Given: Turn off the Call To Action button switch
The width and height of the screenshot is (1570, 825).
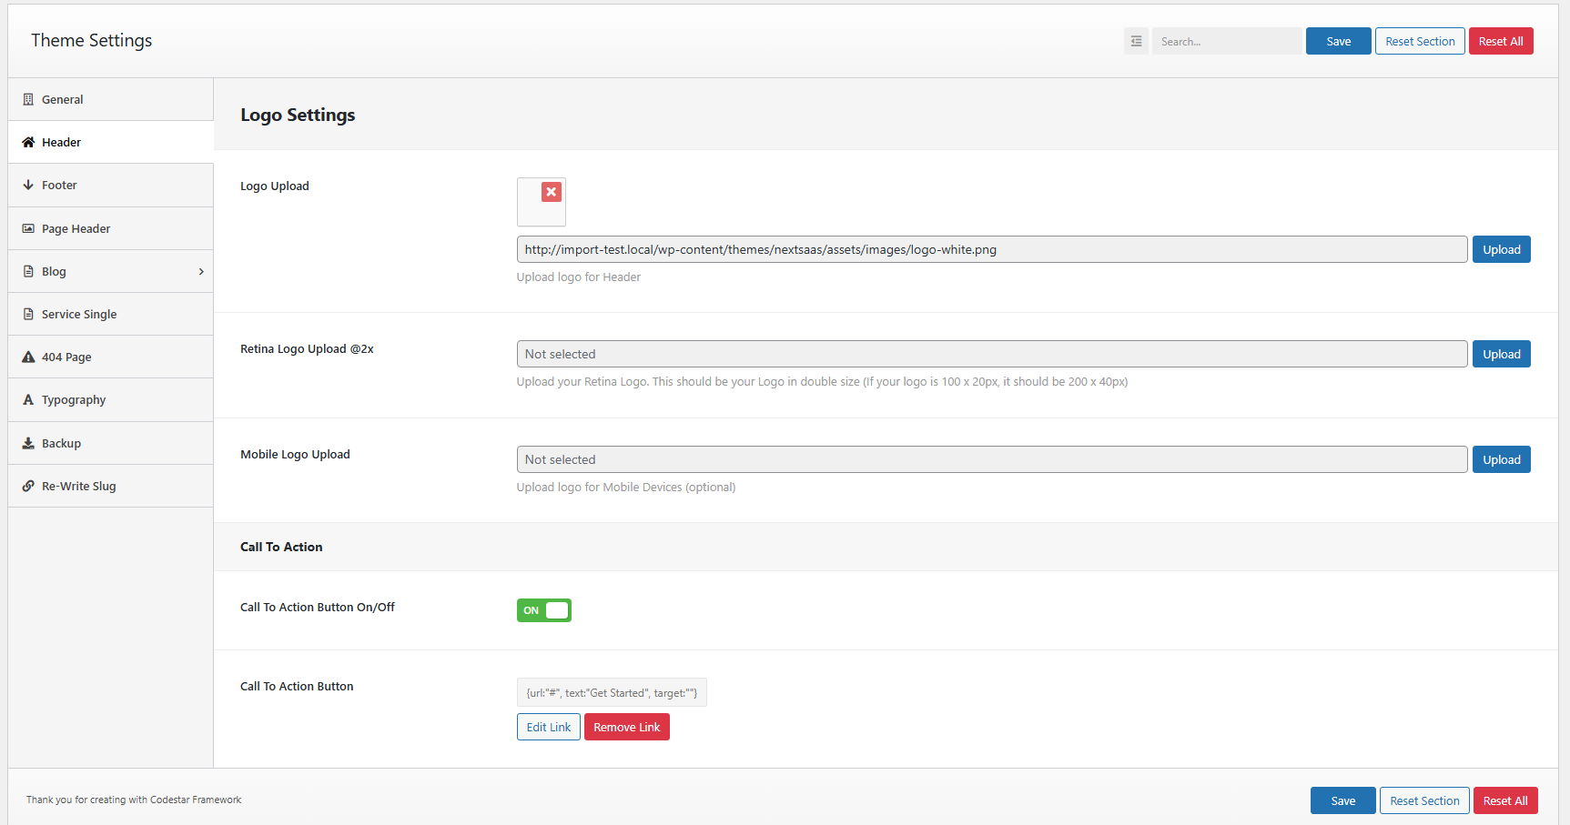Looking at the screenshot, I should [x=544, y=610].
